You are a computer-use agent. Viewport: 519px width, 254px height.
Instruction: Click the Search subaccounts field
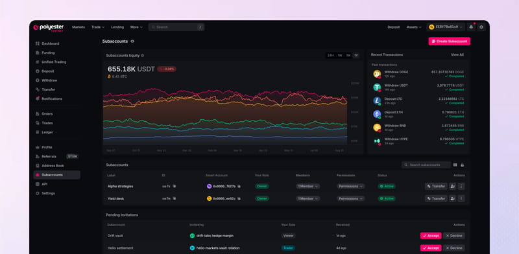point(426,165)
